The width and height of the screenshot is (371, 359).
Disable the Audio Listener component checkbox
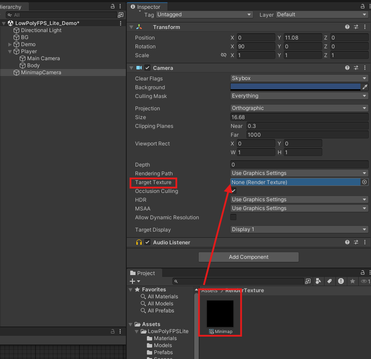click(x=147, y=243)
